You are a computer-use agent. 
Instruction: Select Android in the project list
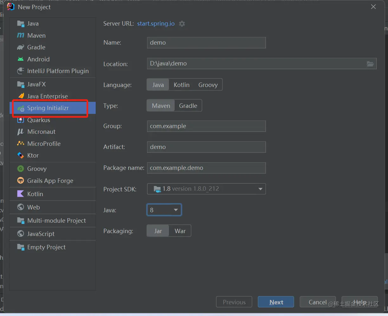coord(53,59)
